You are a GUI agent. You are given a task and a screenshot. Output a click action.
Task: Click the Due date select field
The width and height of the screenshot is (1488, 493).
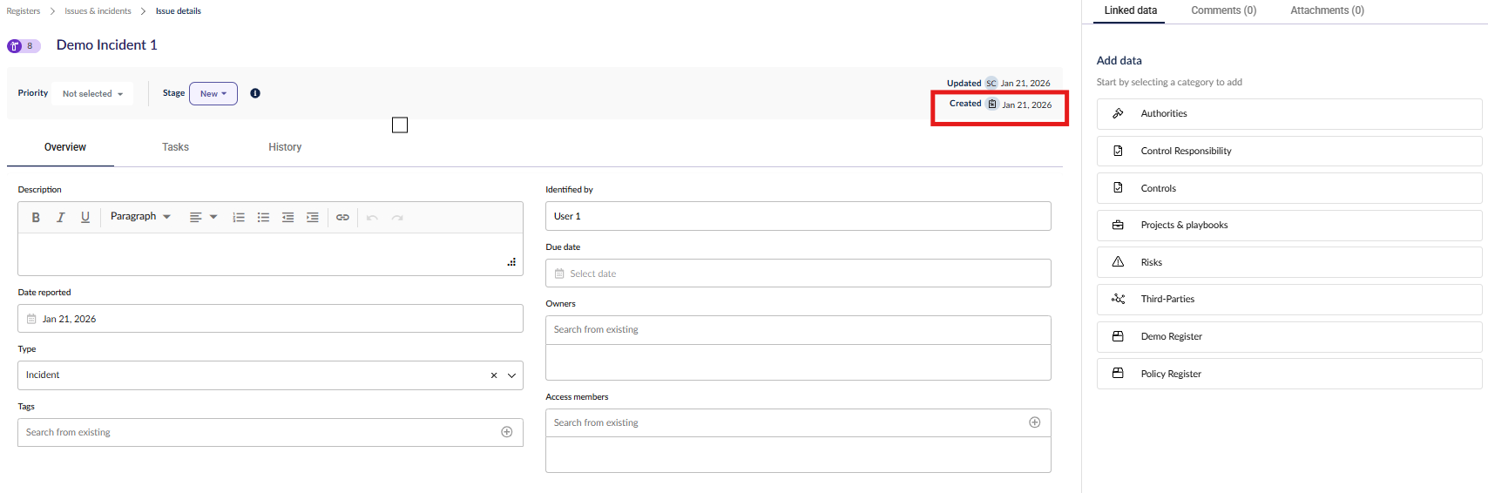click(x=797, y=274)
